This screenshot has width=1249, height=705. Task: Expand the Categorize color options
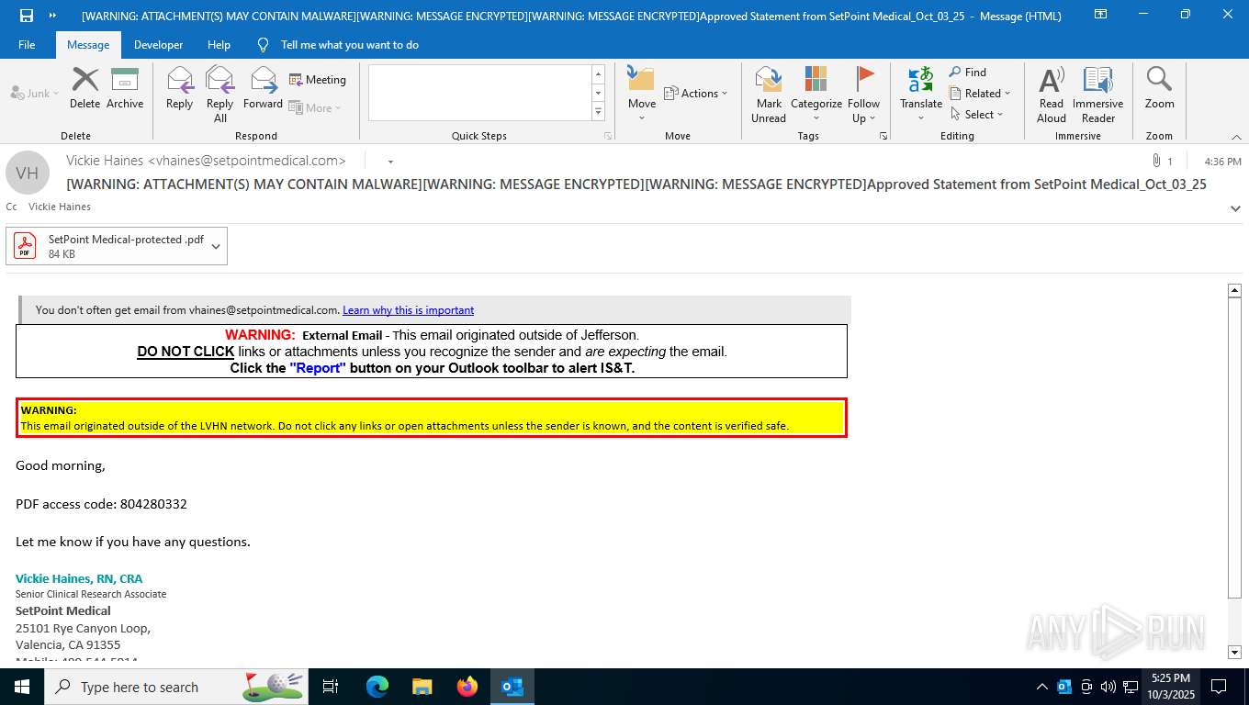click(816, 95)
